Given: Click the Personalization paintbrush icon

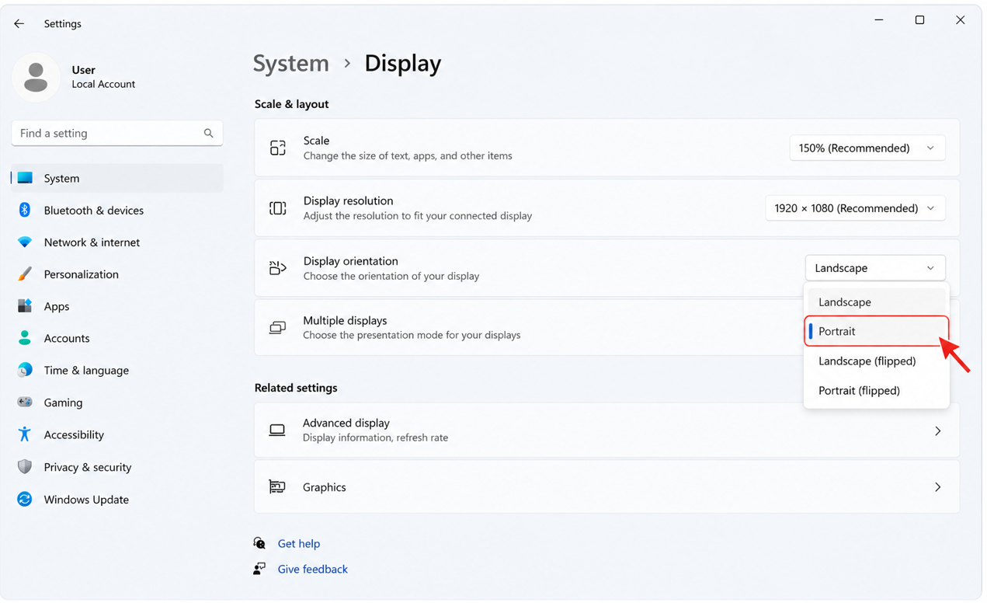Looking at the screenshot, I should tap(25, 274).
